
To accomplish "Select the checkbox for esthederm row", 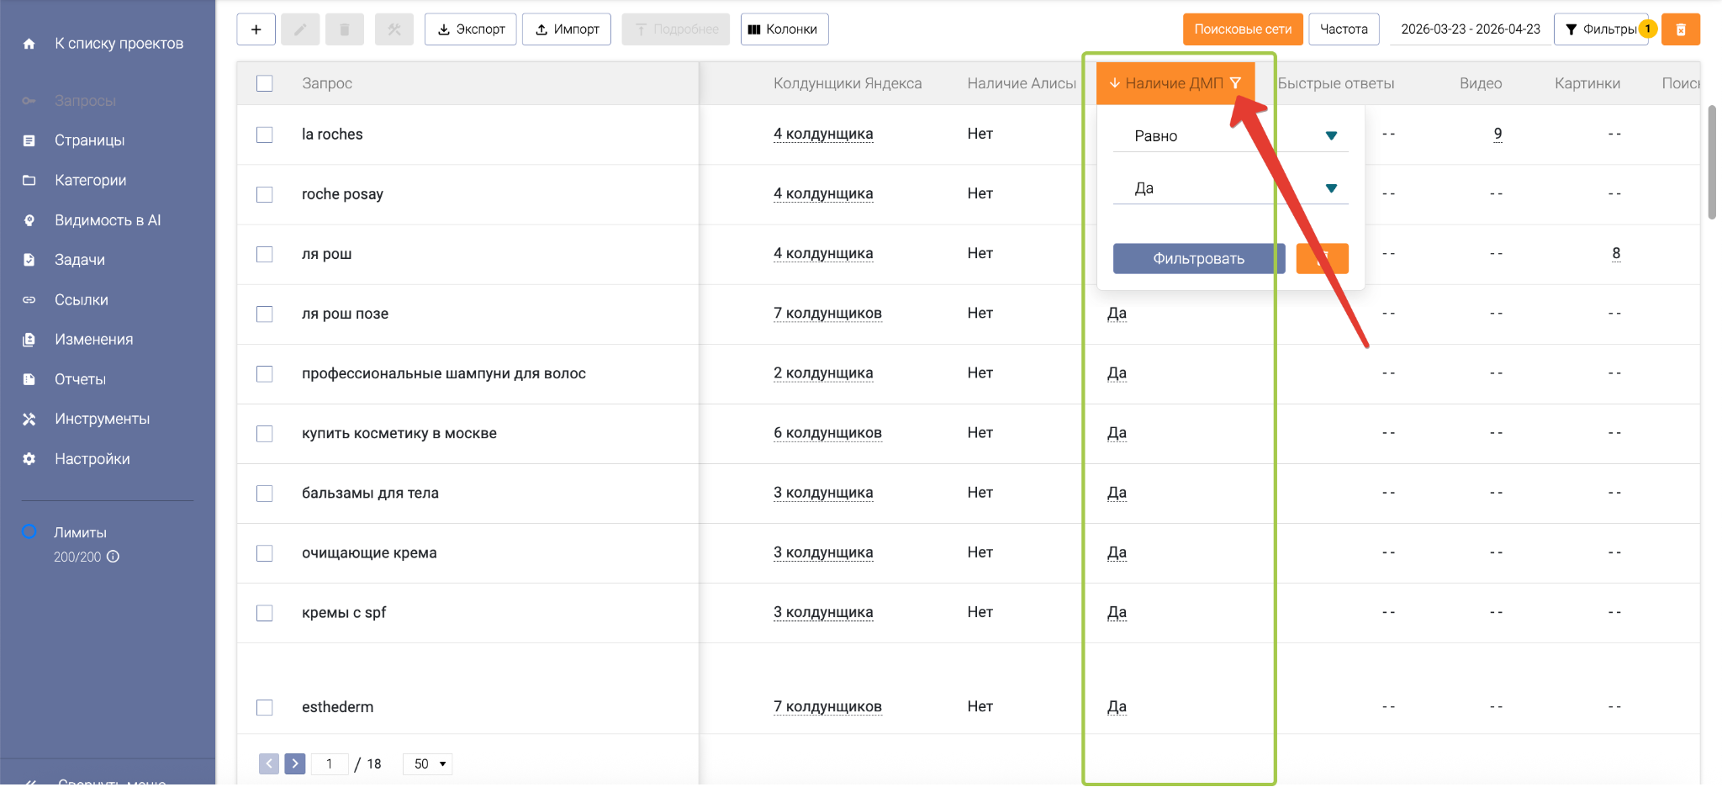I will coord(265,707).
